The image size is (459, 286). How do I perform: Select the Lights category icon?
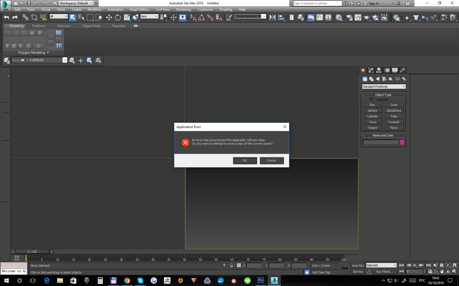click(378, 79)
